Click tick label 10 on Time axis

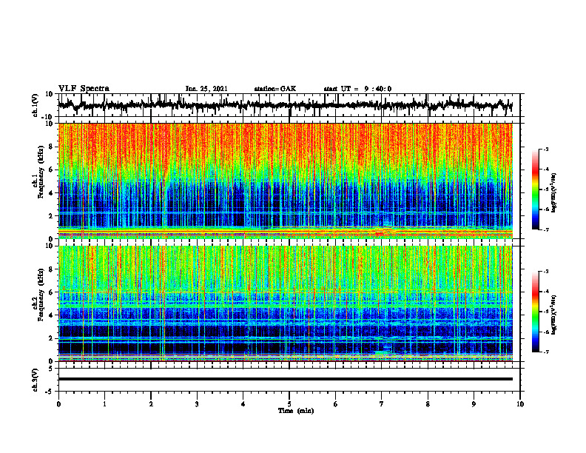tap(520, 404)
